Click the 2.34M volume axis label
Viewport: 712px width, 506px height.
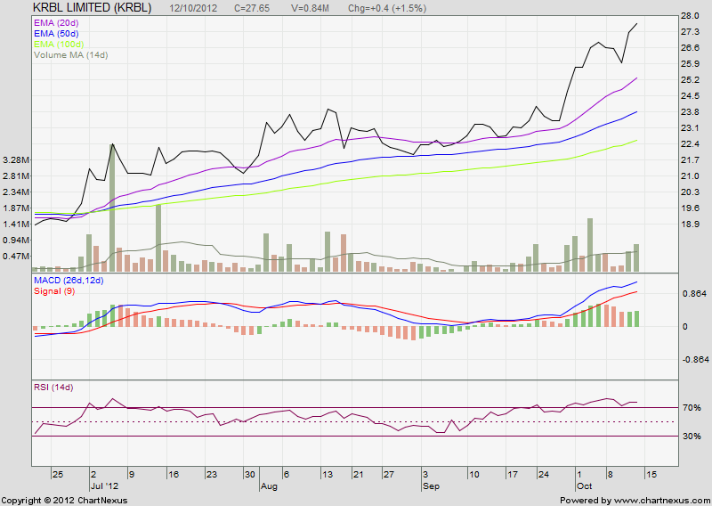[x=16, y=192]
